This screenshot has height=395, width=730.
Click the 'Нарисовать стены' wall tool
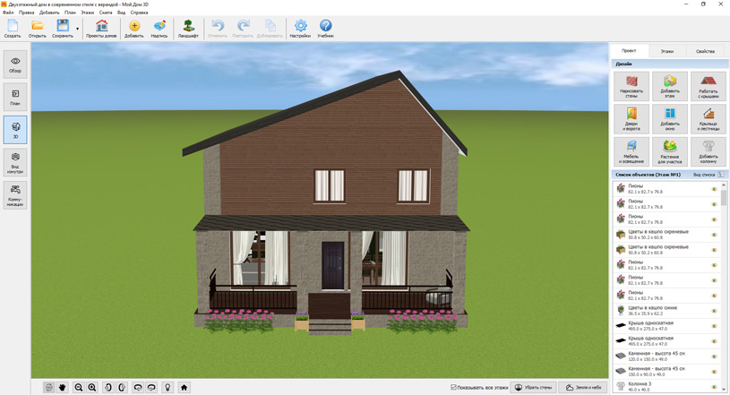tap(631, 86)
